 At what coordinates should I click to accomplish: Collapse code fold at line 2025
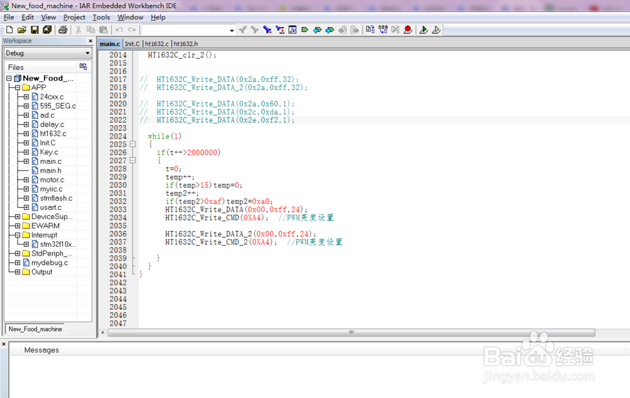pos(132,144)
